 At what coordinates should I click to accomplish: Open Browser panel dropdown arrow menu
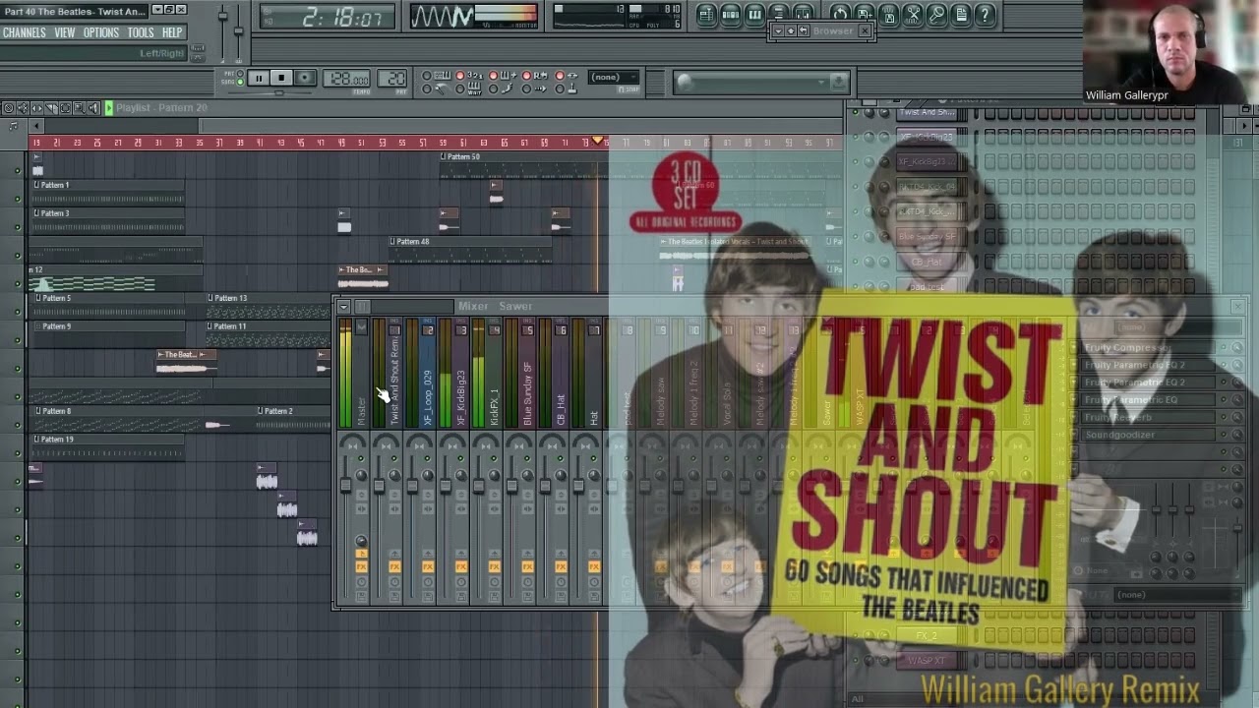777,31
